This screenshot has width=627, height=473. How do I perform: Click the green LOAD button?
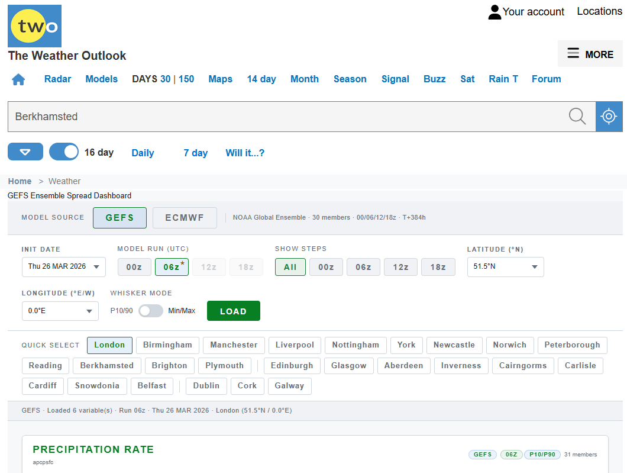point(234,311)
